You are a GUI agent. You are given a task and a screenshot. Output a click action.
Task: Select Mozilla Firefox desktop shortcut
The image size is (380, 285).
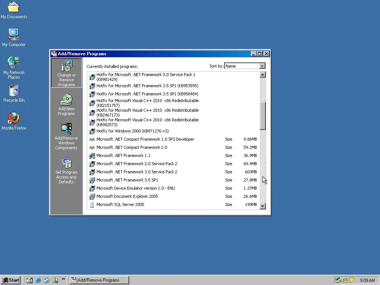(14, 121)
